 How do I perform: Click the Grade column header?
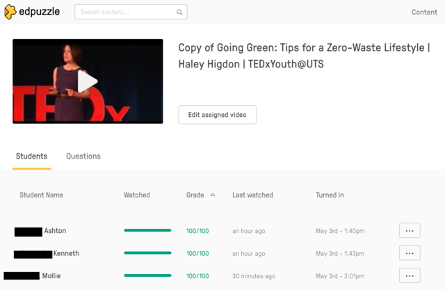[195, 195]
